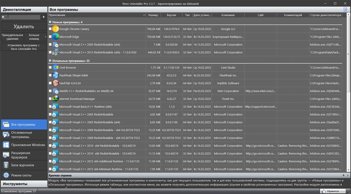Sort by the Компания column header
351x194 pixels.
pyautogui.click(x=228, y=15)
